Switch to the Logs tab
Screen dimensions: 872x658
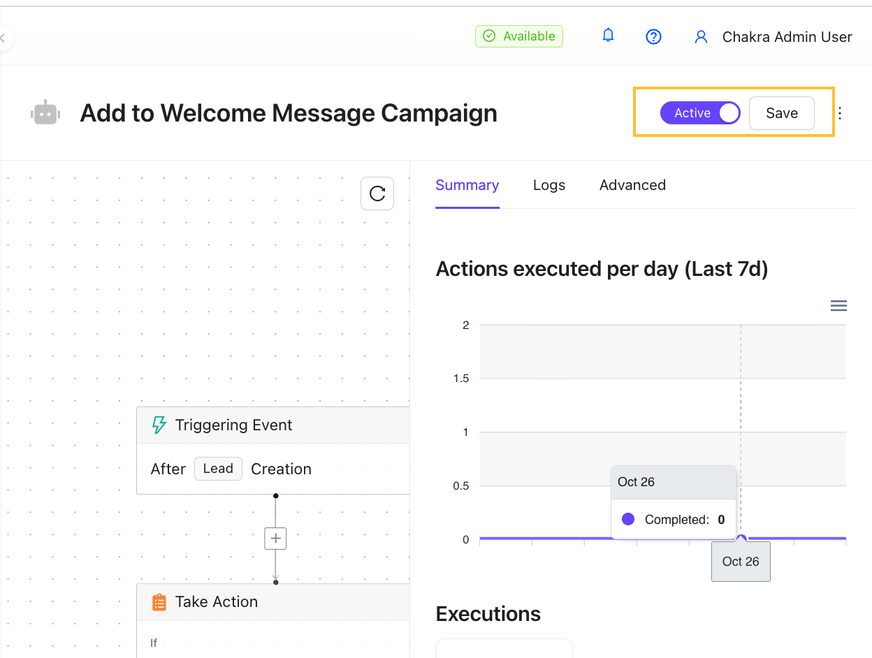coord(548,184)
